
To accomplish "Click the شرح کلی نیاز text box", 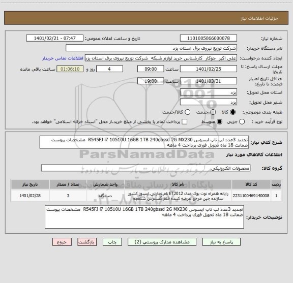I will coord(144,142).
